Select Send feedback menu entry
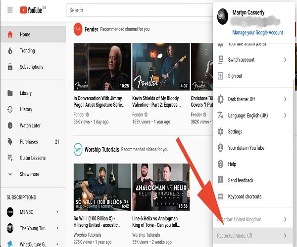The width and height of the screenshot is (297, 247). [253, 180]
